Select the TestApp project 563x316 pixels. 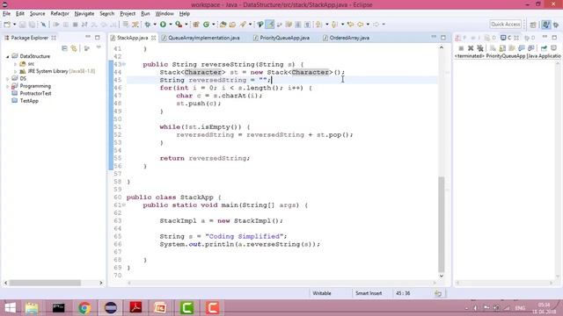click(29, 101)
